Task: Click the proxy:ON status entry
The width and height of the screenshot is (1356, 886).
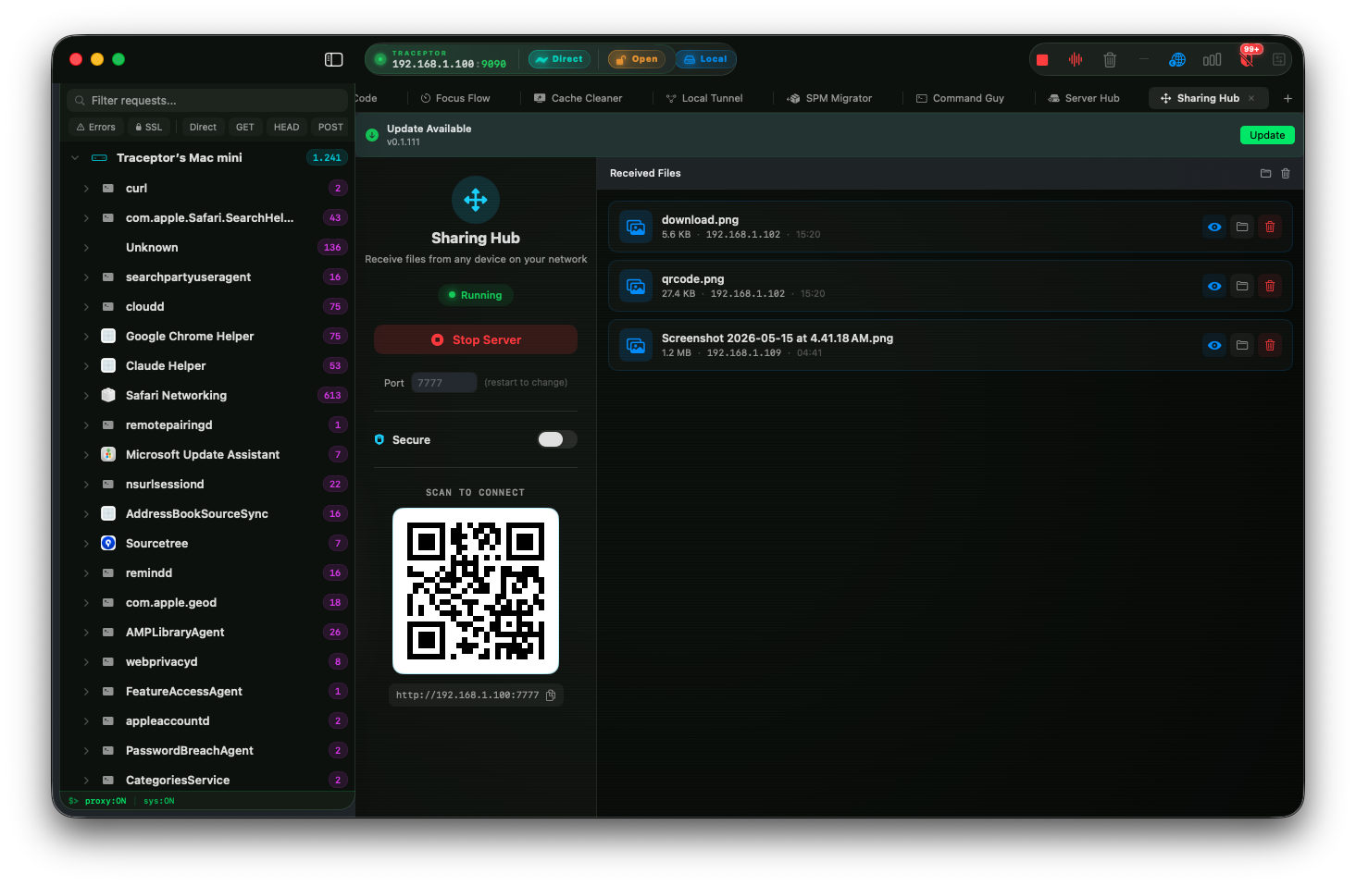Action: click(106, 801)
